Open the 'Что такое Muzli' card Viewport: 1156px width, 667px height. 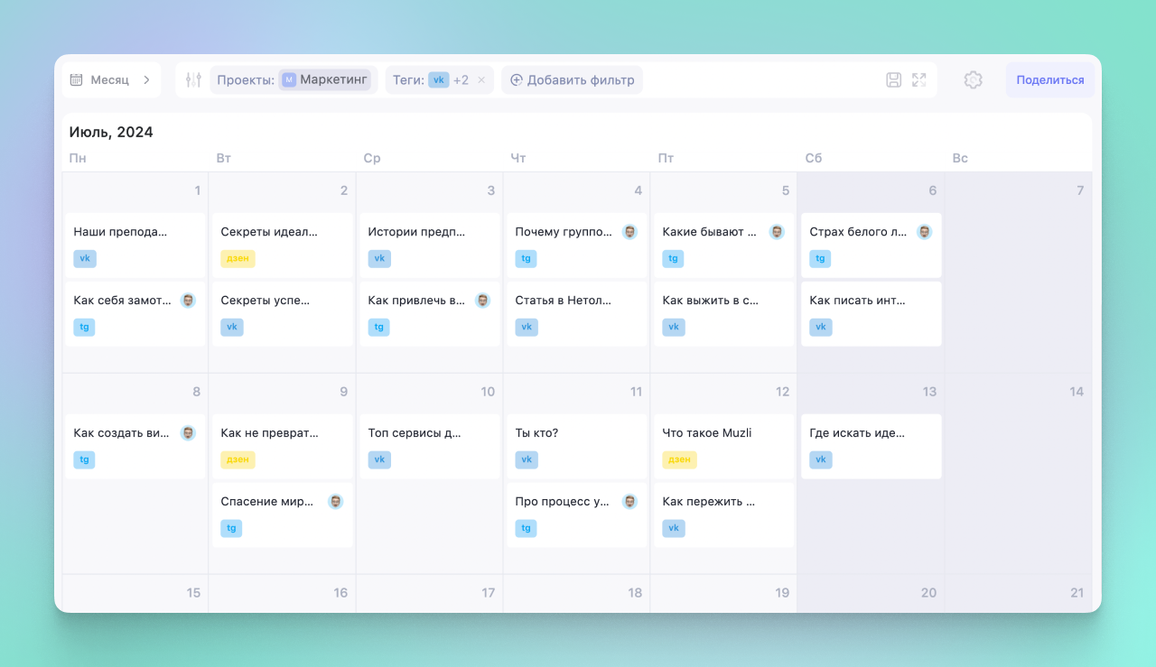(x=722, y=433)
